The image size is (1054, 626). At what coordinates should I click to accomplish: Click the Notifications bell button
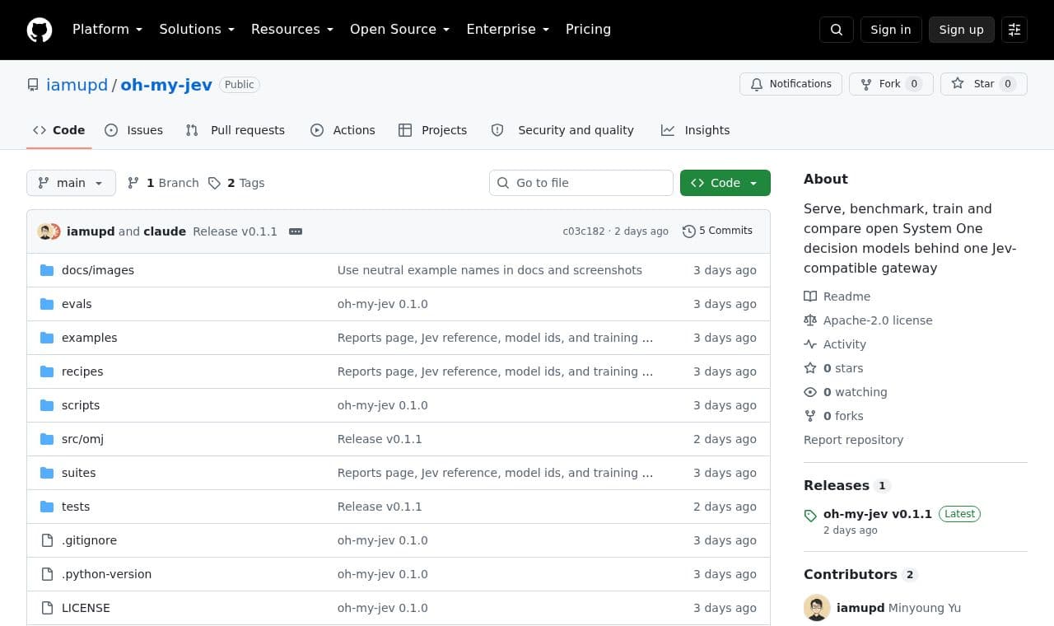tap(790, 84)
